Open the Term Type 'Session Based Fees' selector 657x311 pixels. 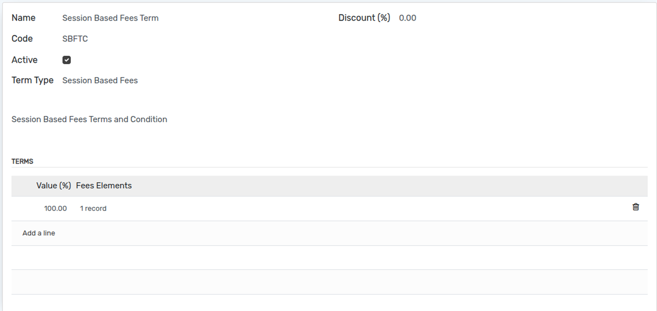(x=100, y=80)
